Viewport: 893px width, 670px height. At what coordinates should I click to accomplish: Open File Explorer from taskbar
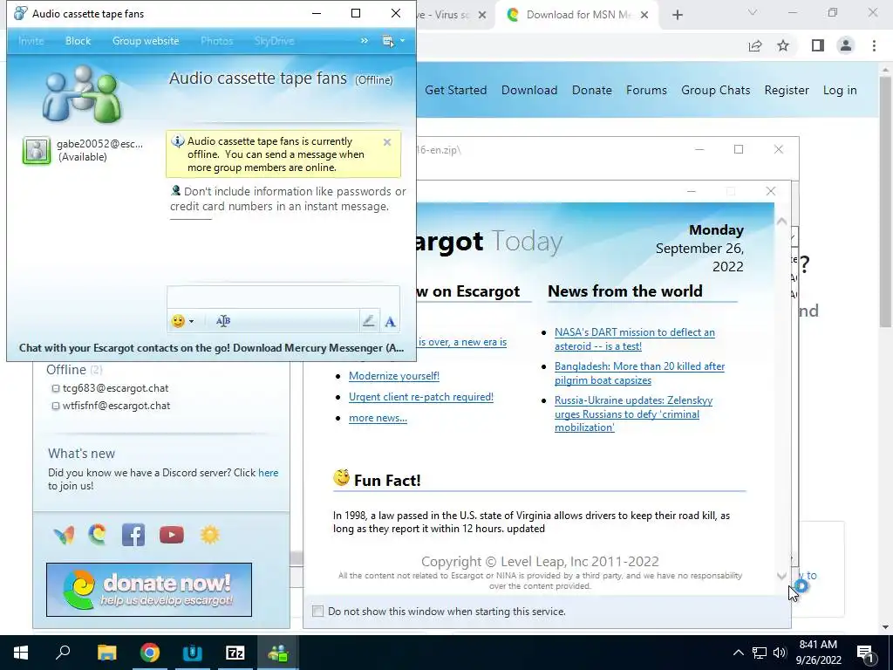106,653
